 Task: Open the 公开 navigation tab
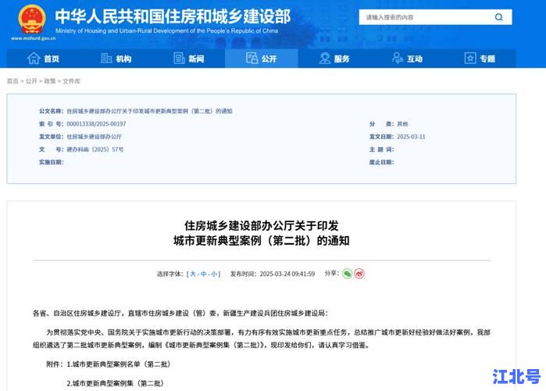click(x=262, y=59)
